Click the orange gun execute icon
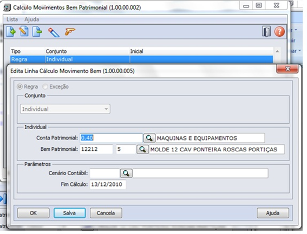This screenshot has width=307, height=234. [x=70, y=31]
